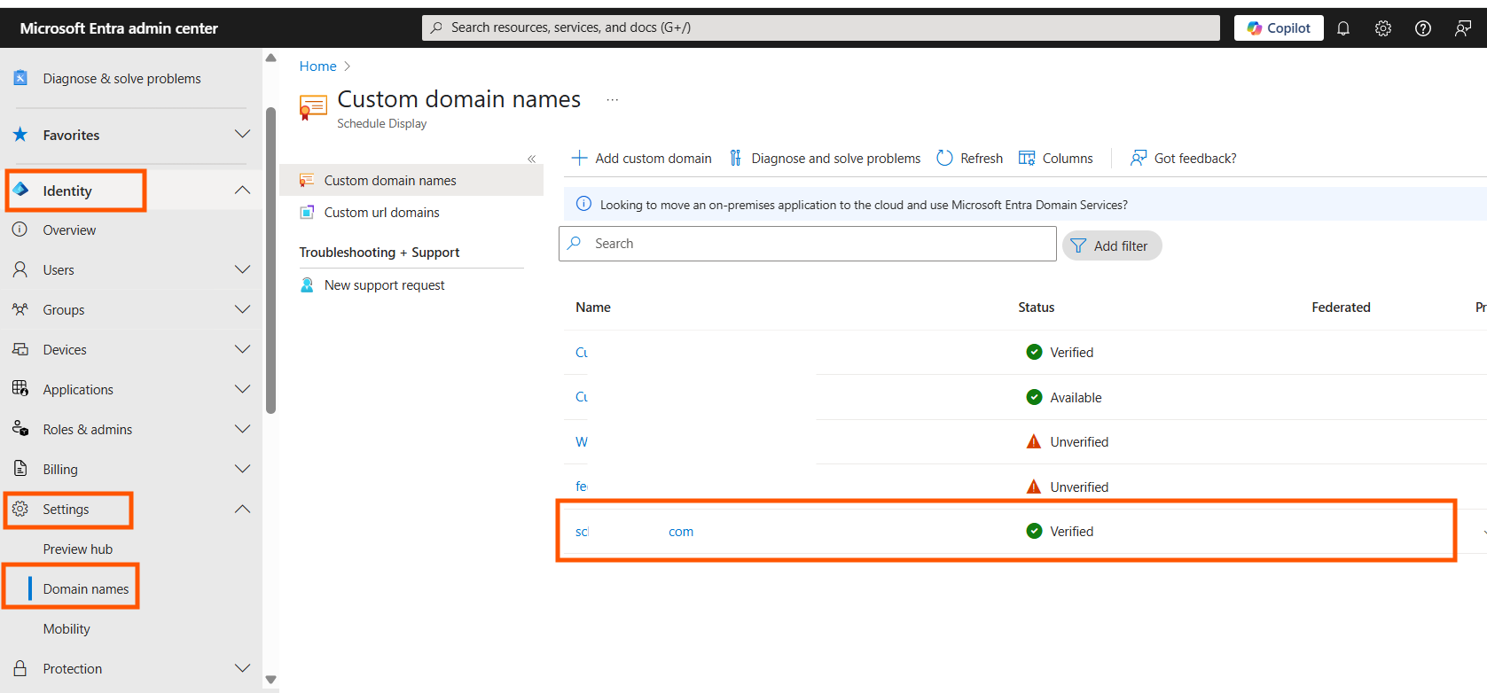Viewport: 1487px width, 693px height.
Task: Refresh the domain list
Action: coord(970,159)
